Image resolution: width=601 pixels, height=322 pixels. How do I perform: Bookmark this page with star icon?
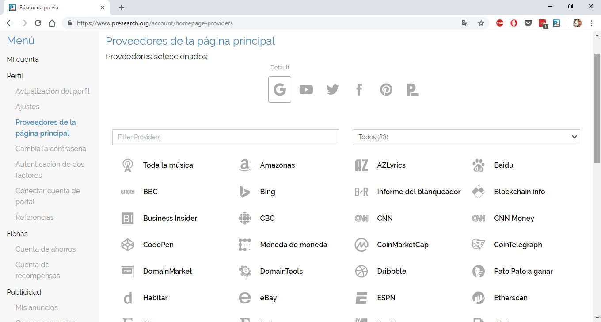pyautogui.click(x=481, y=23)
